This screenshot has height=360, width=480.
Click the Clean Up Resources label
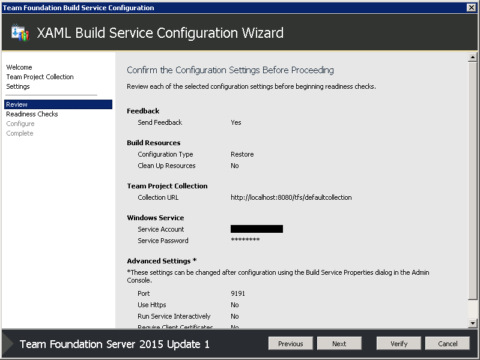[x=166, y=166]
